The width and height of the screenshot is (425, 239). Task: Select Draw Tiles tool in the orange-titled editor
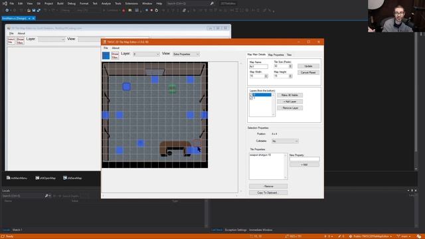pyautogui.click(x=115, y=56)
